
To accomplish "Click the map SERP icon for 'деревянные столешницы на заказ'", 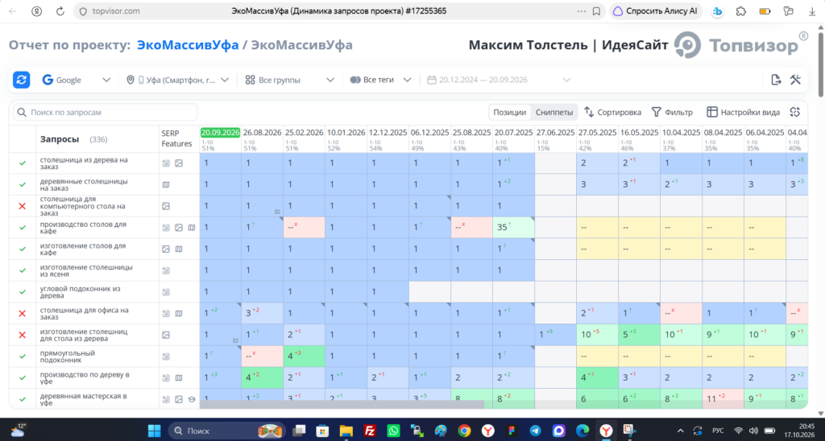I will [166, 184].
